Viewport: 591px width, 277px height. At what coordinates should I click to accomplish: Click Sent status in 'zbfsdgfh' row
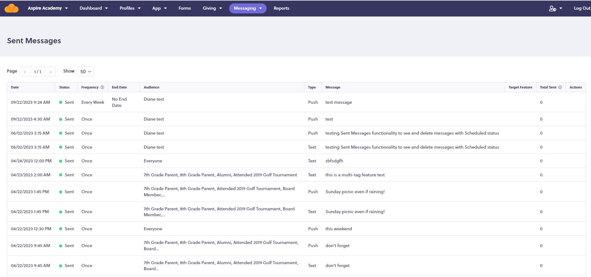pyautogui.click(x=66, y=161)
